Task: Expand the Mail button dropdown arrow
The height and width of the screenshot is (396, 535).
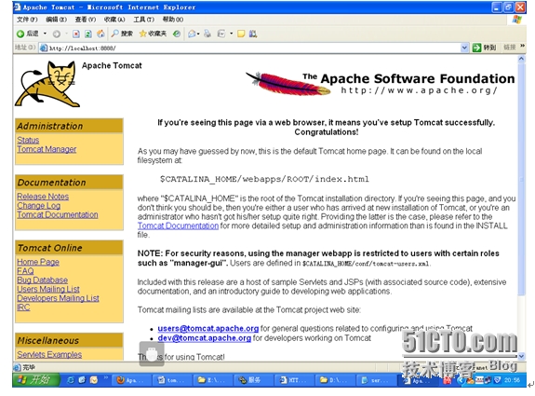Action: 198,34
